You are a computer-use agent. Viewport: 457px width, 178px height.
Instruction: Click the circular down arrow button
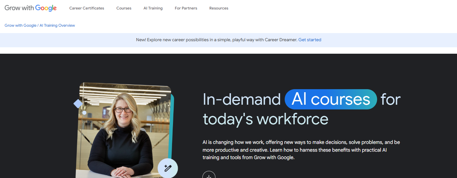coord(209,175)
